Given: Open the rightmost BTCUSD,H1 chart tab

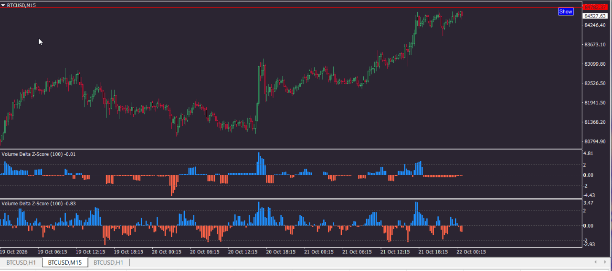Looking at the screenshot, I should 108,262.
